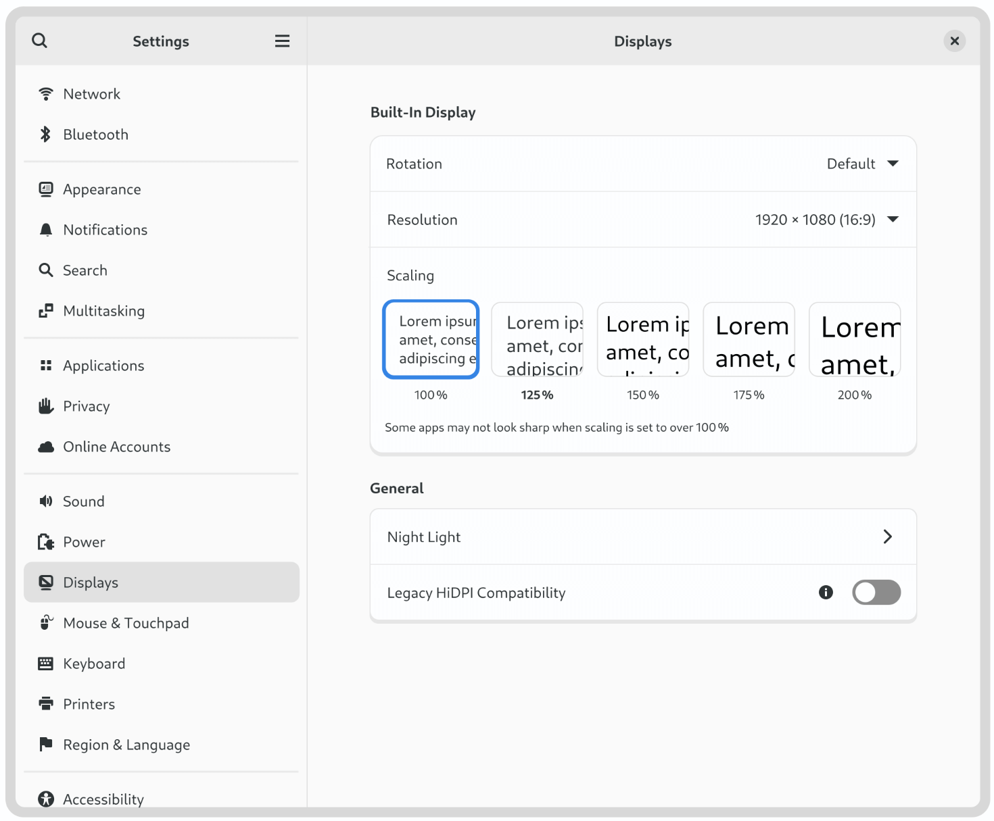
Task: Go to Mouse & Touchpad settings
Action: coord(126,623)
